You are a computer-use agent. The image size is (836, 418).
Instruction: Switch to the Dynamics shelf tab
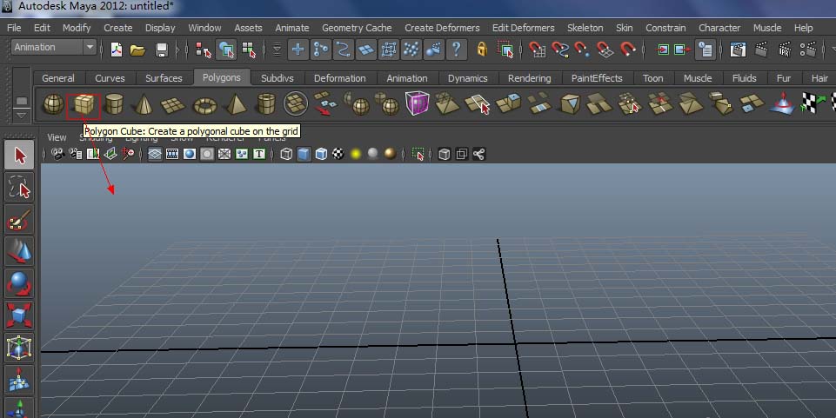tap(467, 77)
